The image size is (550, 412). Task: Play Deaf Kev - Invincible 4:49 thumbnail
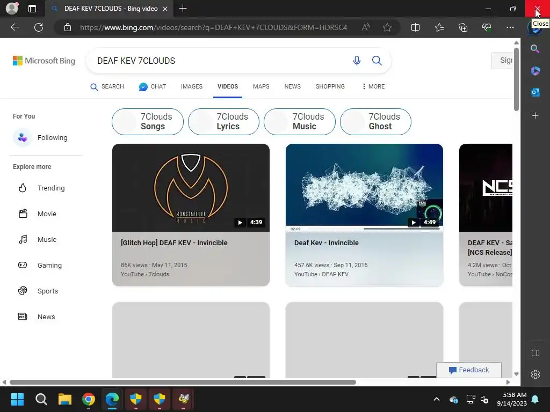pos(364,188)
